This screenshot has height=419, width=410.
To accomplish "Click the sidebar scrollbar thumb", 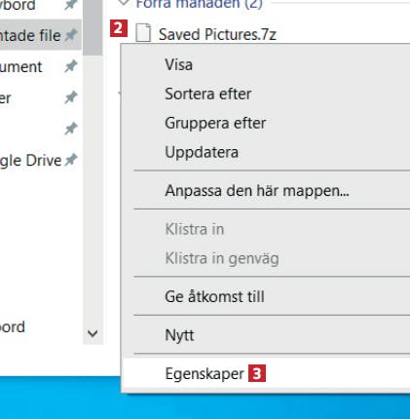I will pyautogui.click(x=93, y=27).
